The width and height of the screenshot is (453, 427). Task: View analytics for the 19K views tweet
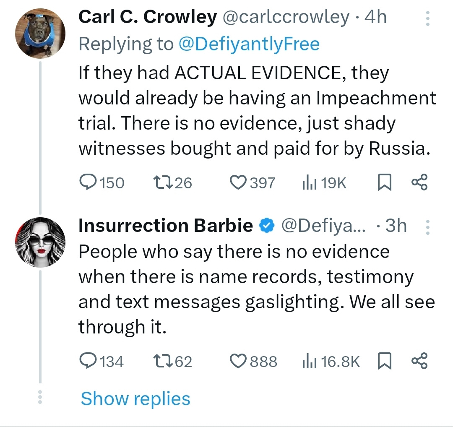[x=309, y=182]
